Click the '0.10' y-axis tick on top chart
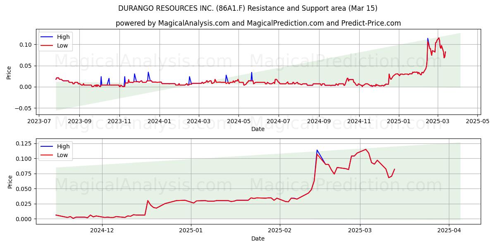This screenshot has height=248, width=496. pyautogui.click(x=26, y=45)
